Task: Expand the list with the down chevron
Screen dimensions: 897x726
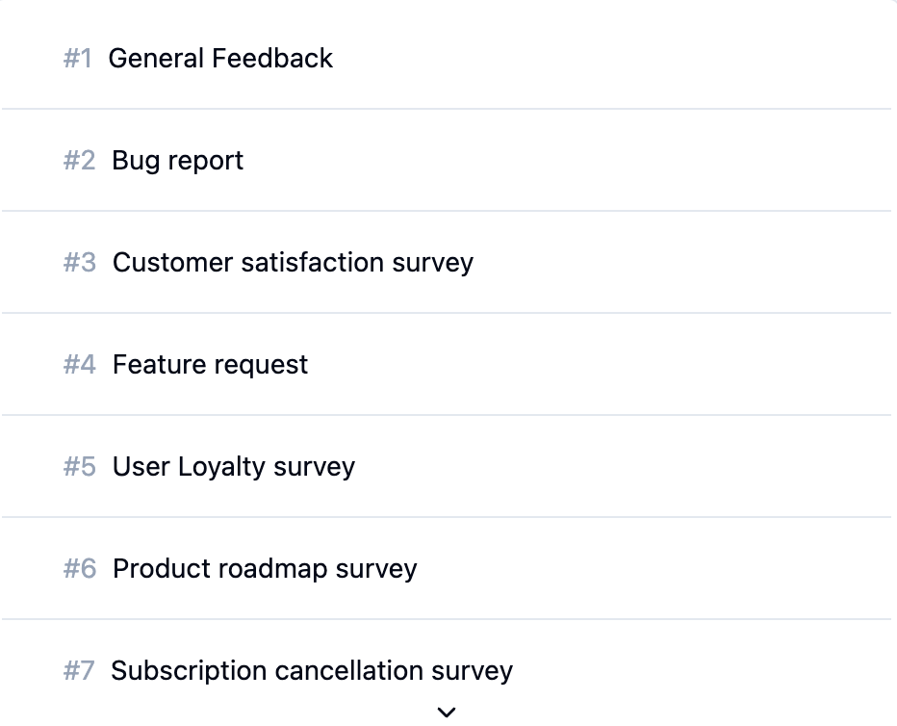Action: 446,713
